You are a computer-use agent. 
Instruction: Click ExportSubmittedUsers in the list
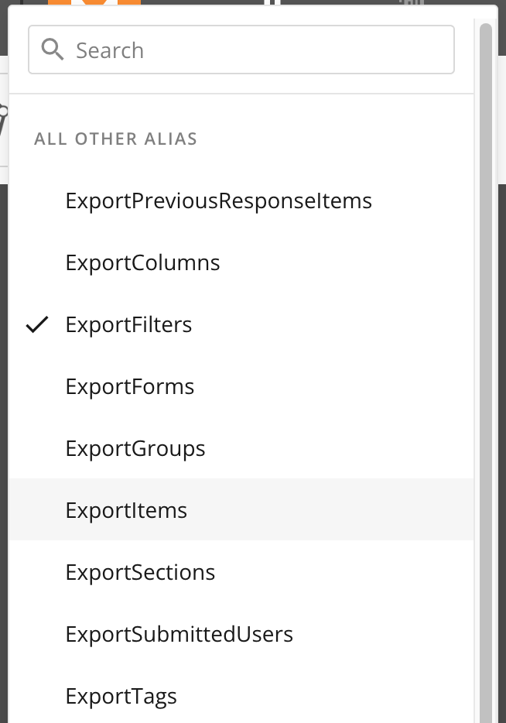[179, 633]
